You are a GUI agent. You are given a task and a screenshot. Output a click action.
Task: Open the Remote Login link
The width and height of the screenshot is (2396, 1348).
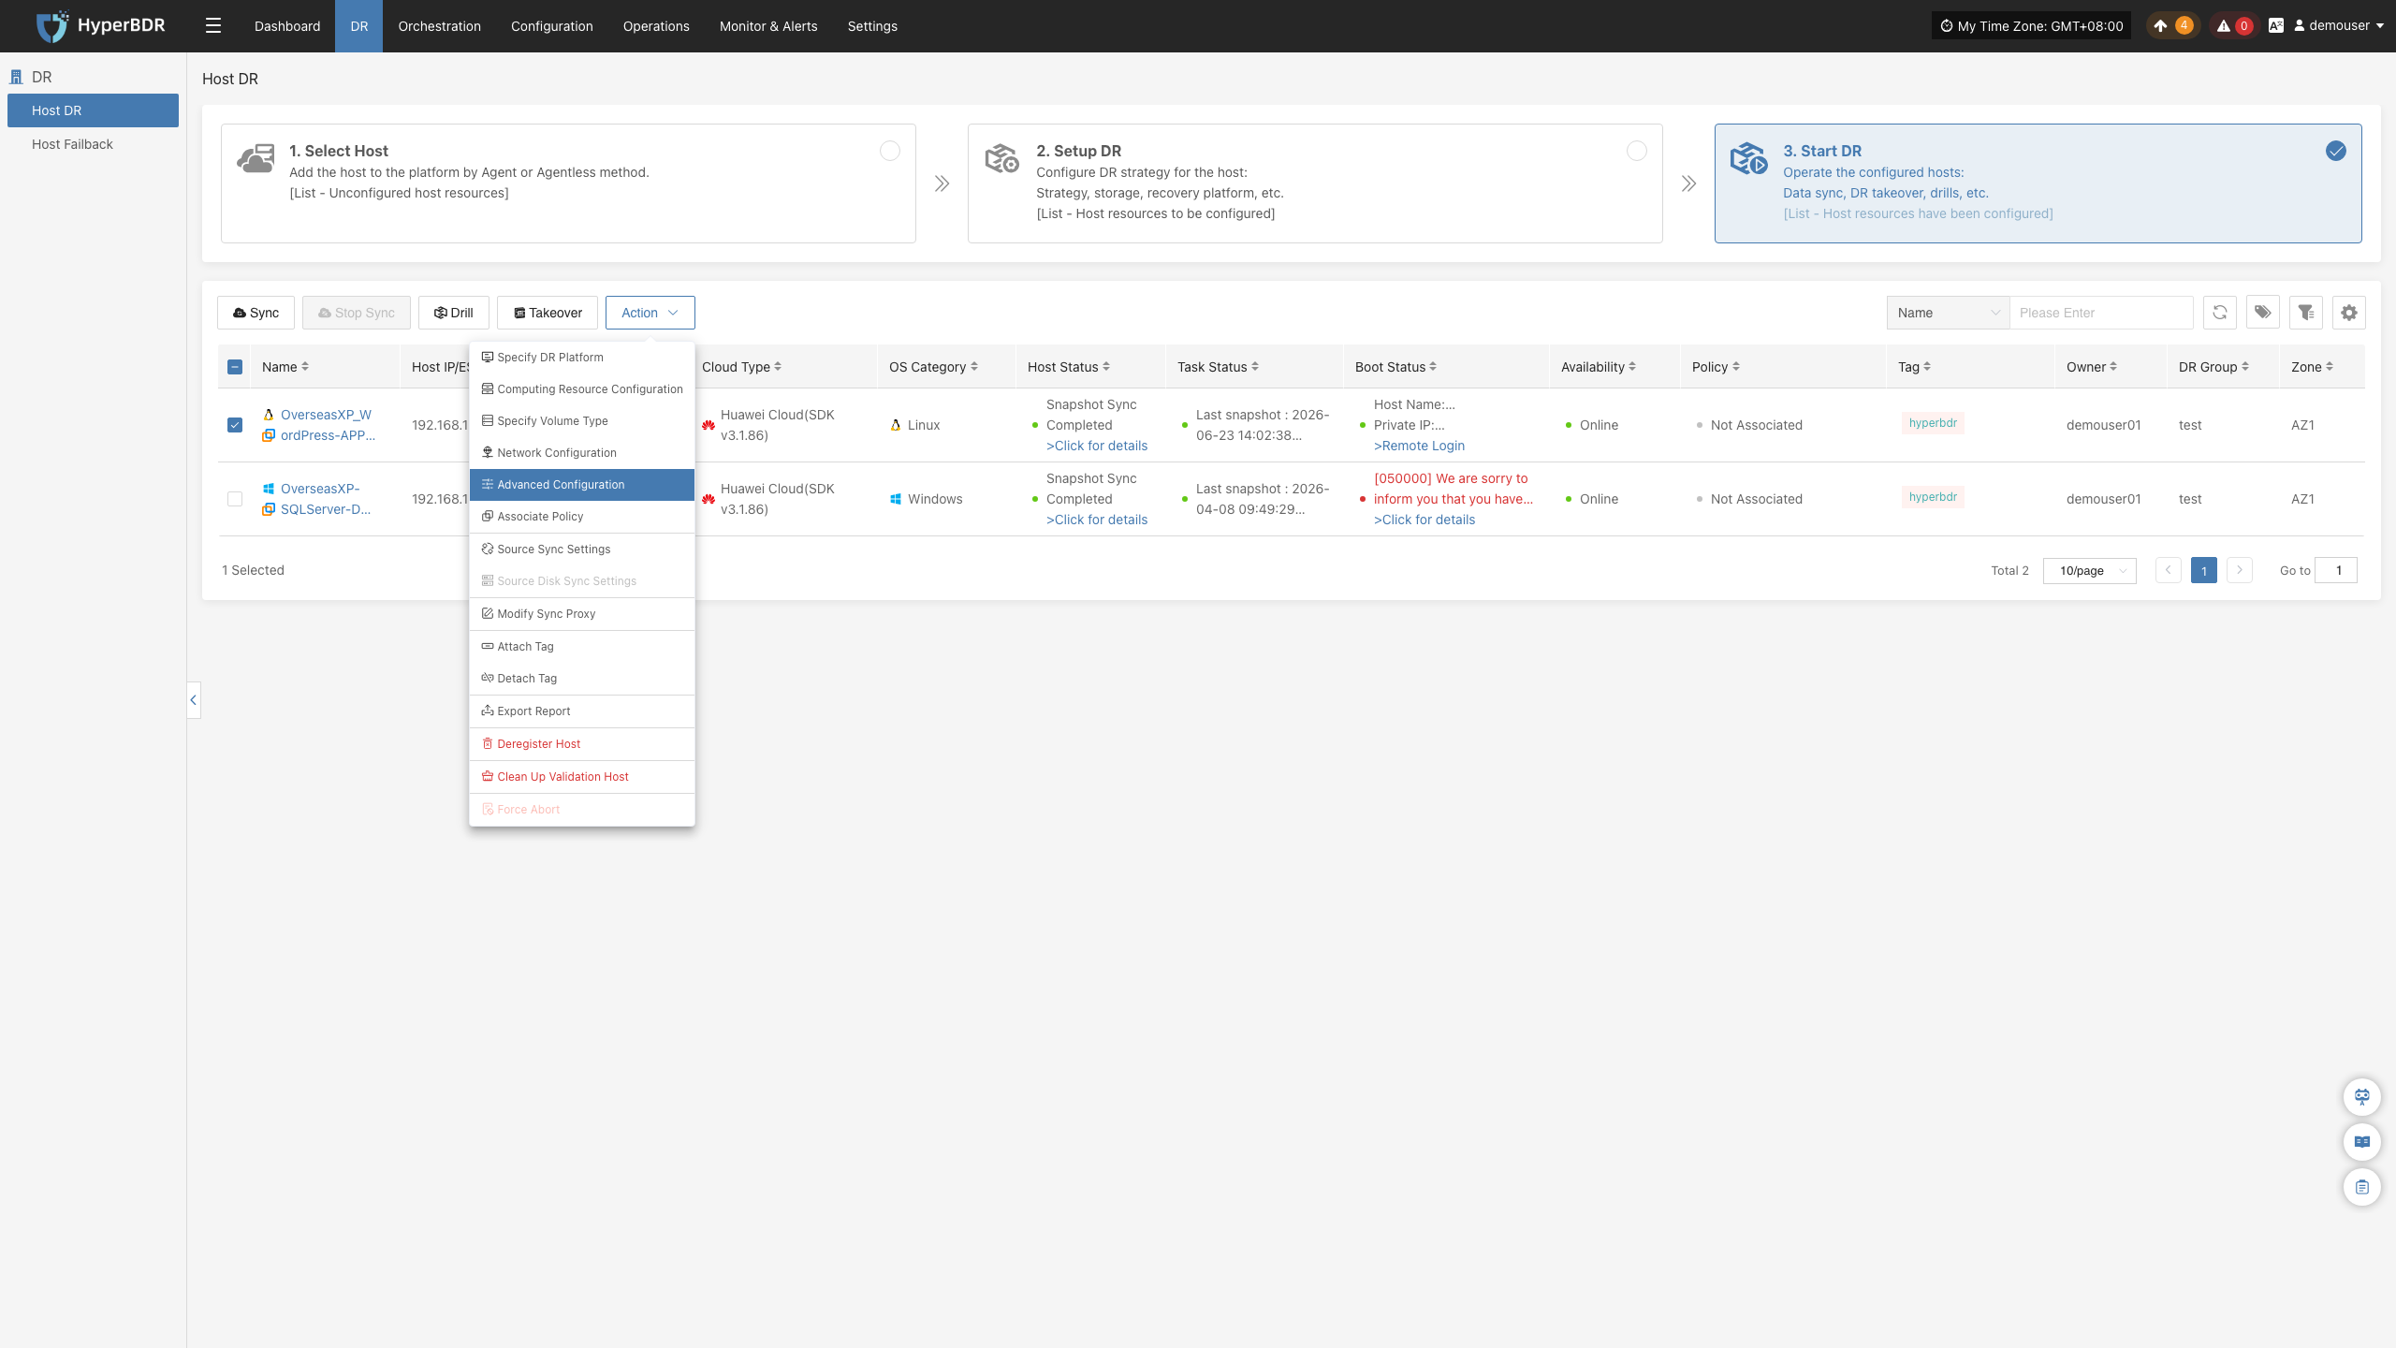[1419, 446]
